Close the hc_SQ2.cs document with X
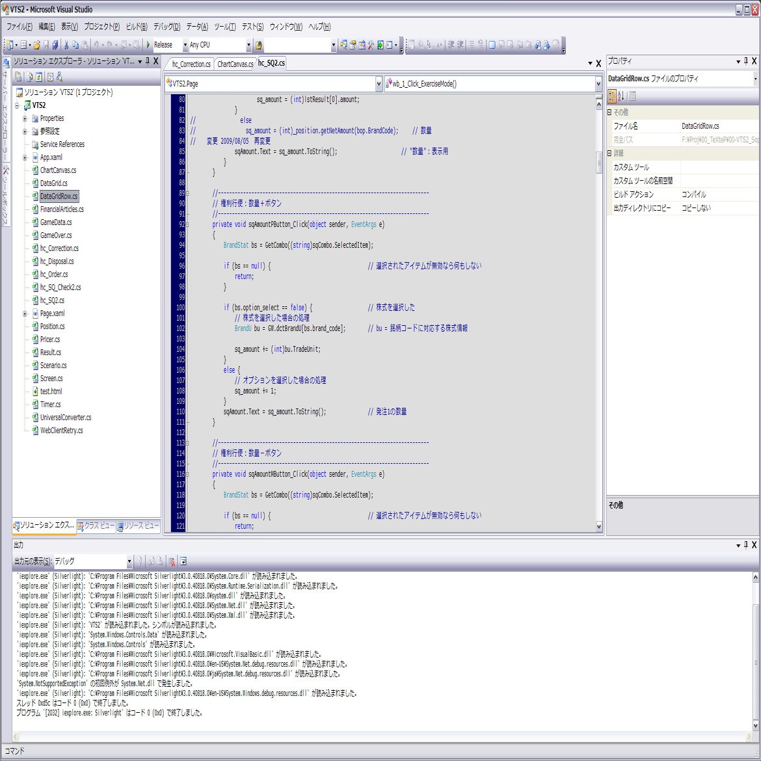Viewport: 761px width, 761px height. coord(598,64)
